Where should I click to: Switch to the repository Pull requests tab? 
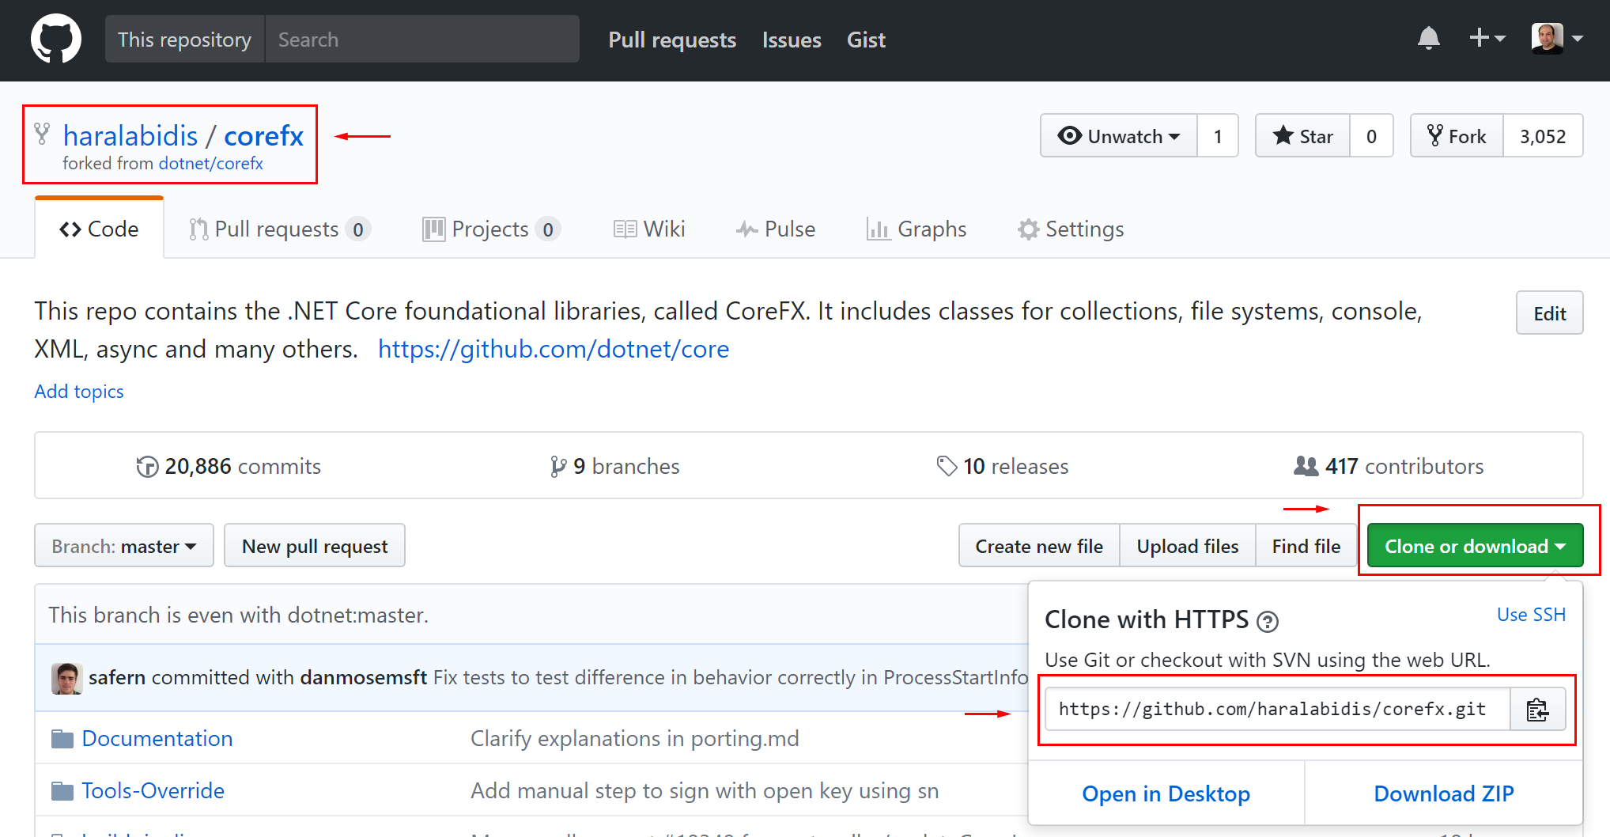(x=279, y=229)
